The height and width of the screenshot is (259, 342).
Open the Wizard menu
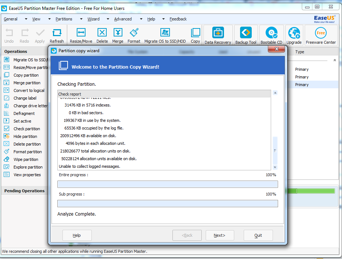tap(93, 19)
